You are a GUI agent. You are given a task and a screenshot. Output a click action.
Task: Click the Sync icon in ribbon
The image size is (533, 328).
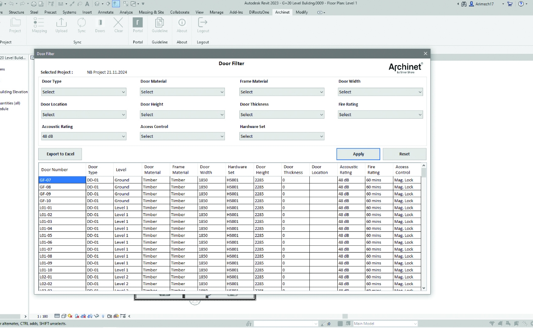tap(81, 23)
